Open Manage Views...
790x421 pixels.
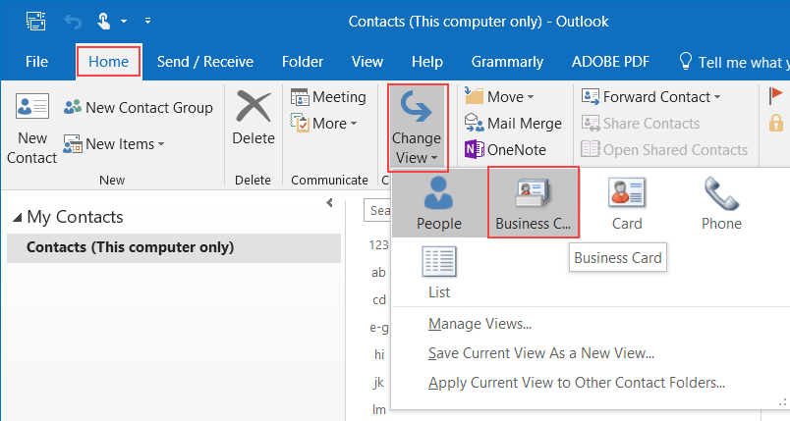[x=480, y=324]
